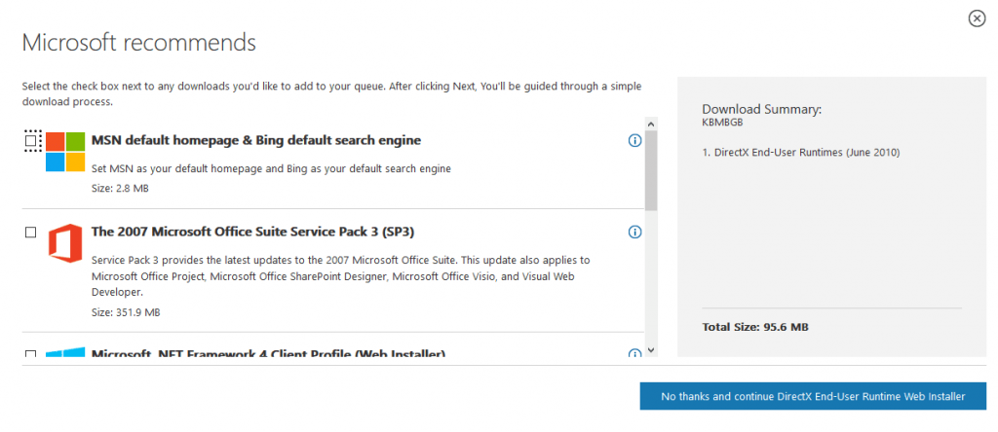
Task: Click the red Office logo icon
Action: point(65,242)
